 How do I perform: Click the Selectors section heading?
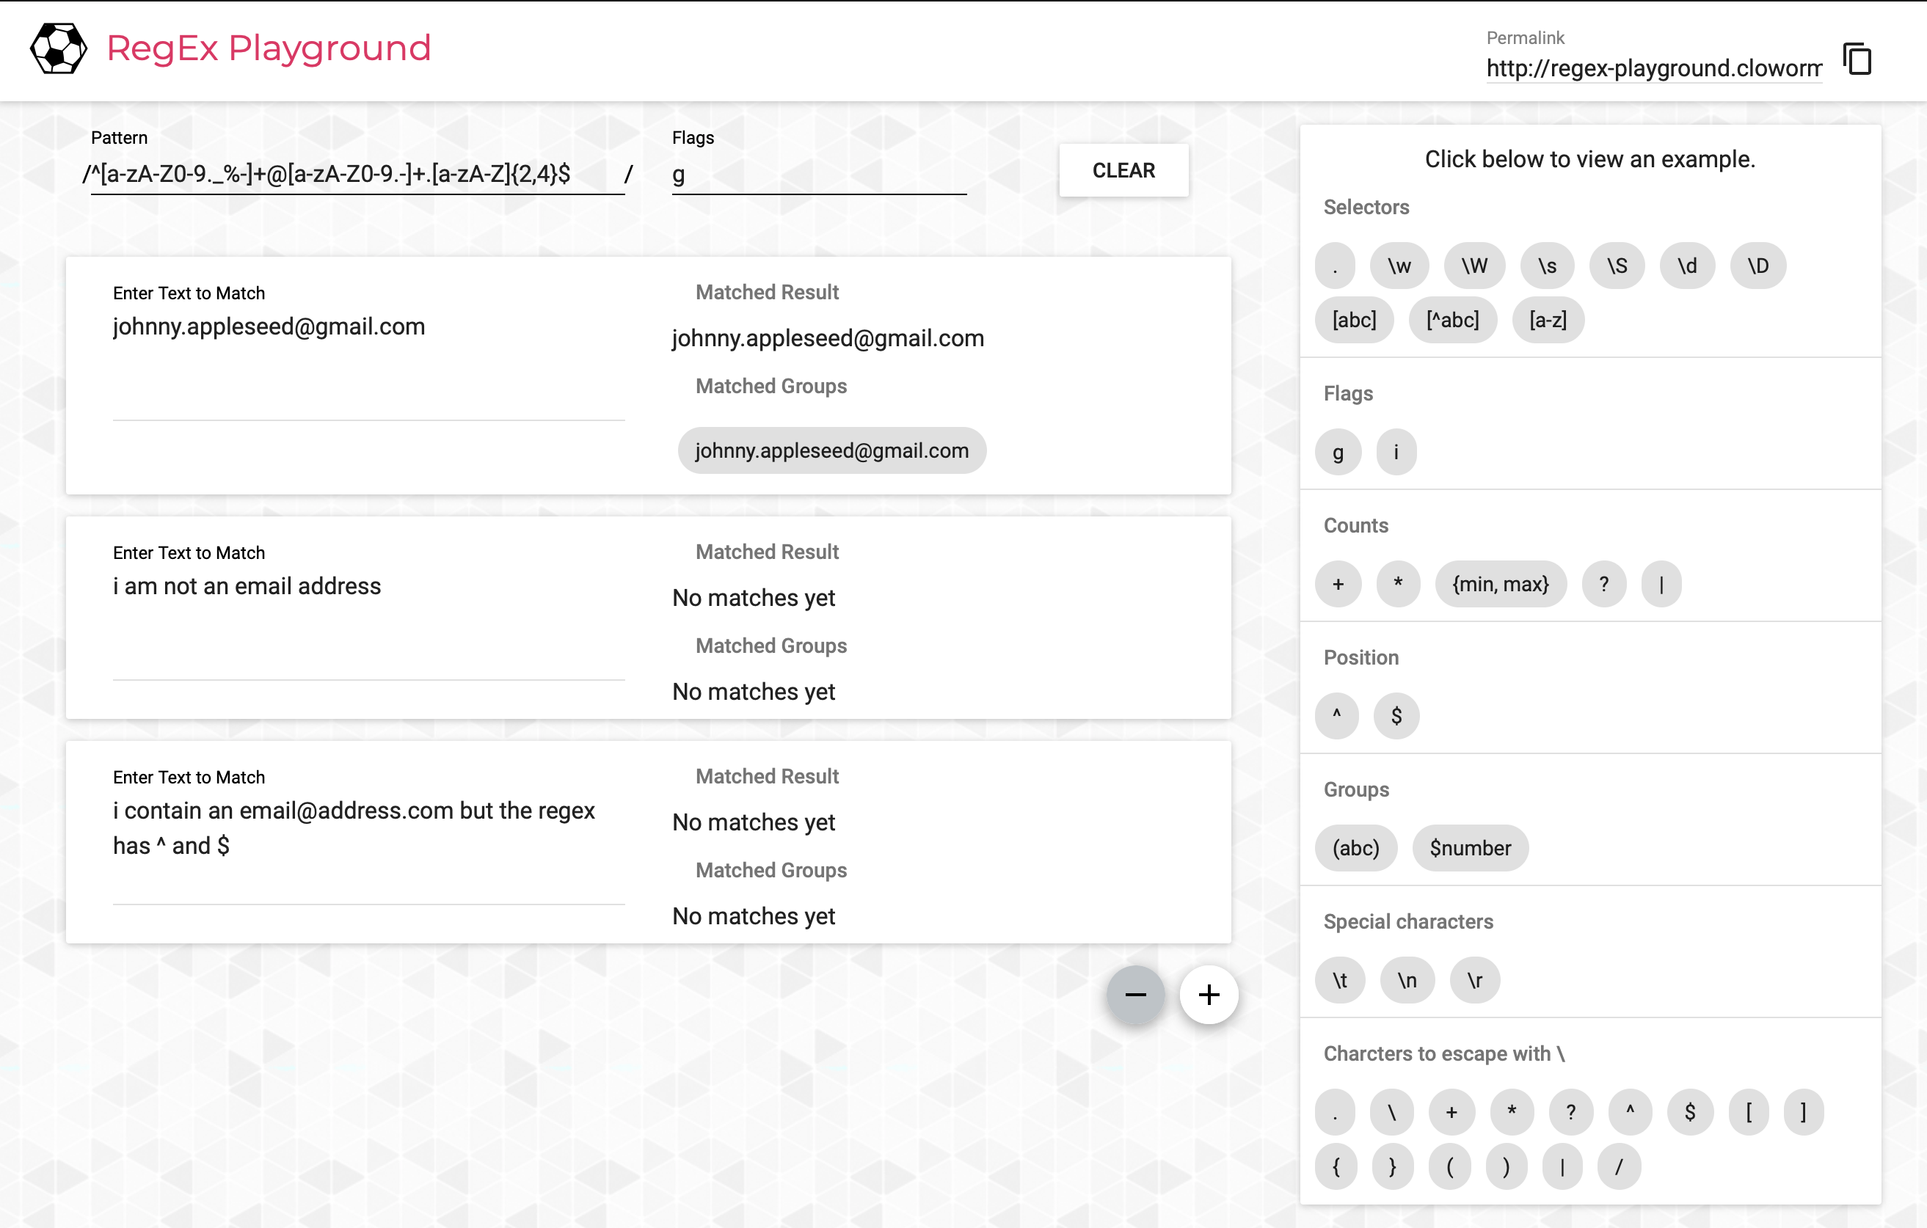click(x=1367, y=207)
